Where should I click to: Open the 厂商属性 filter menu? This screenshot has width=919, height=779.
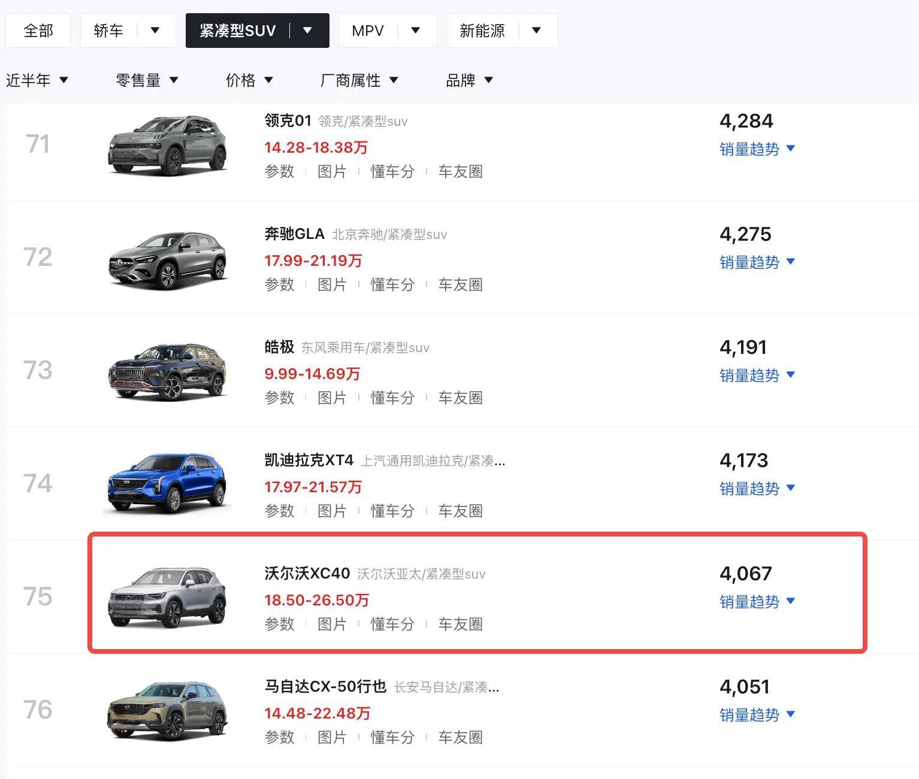tap(359, 80)
